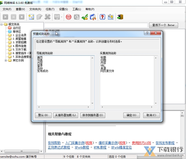Select the 1. 企业名录 folder

coord(20,35)
